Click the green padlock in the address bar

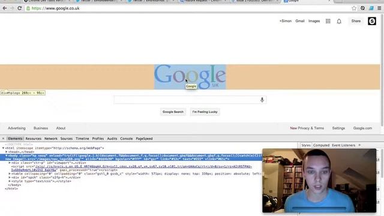[x=28, y=8]
